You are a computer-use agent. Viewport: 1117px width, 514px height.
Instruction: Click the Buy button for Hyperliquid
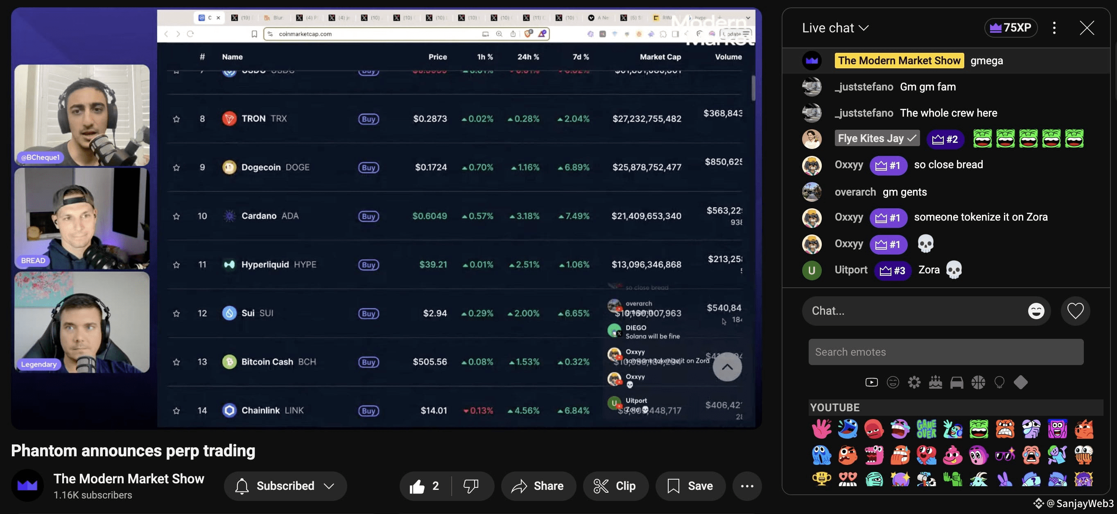[368, 264]
